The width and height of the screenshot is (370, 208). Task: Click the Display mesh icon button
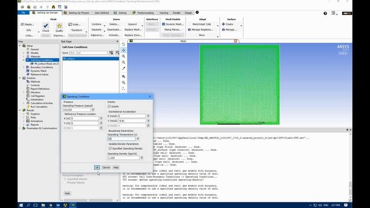pos(28,24)
